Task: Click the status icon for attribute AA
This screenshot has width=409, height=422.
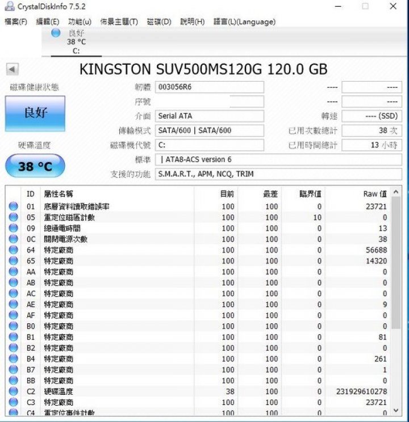Action: pyautogui.click(x=13, y=272)
